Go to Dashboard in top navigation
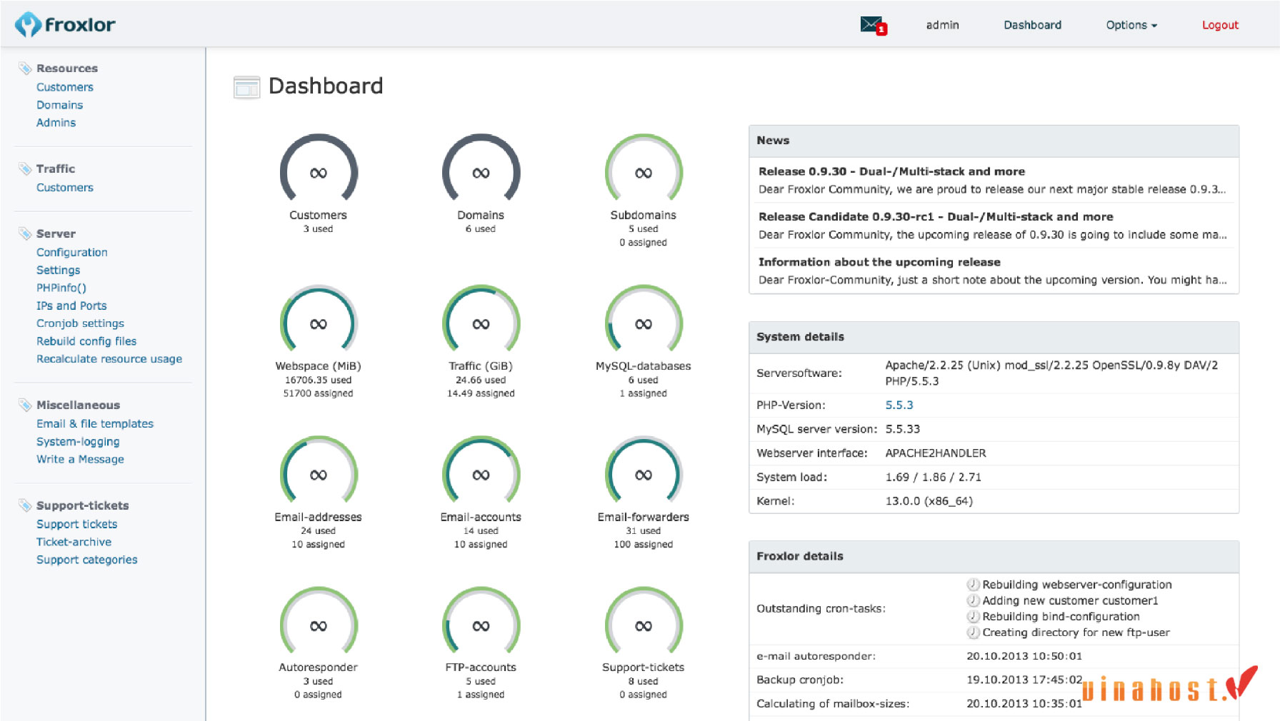Screen dimensions: 1280x721 1032,25
